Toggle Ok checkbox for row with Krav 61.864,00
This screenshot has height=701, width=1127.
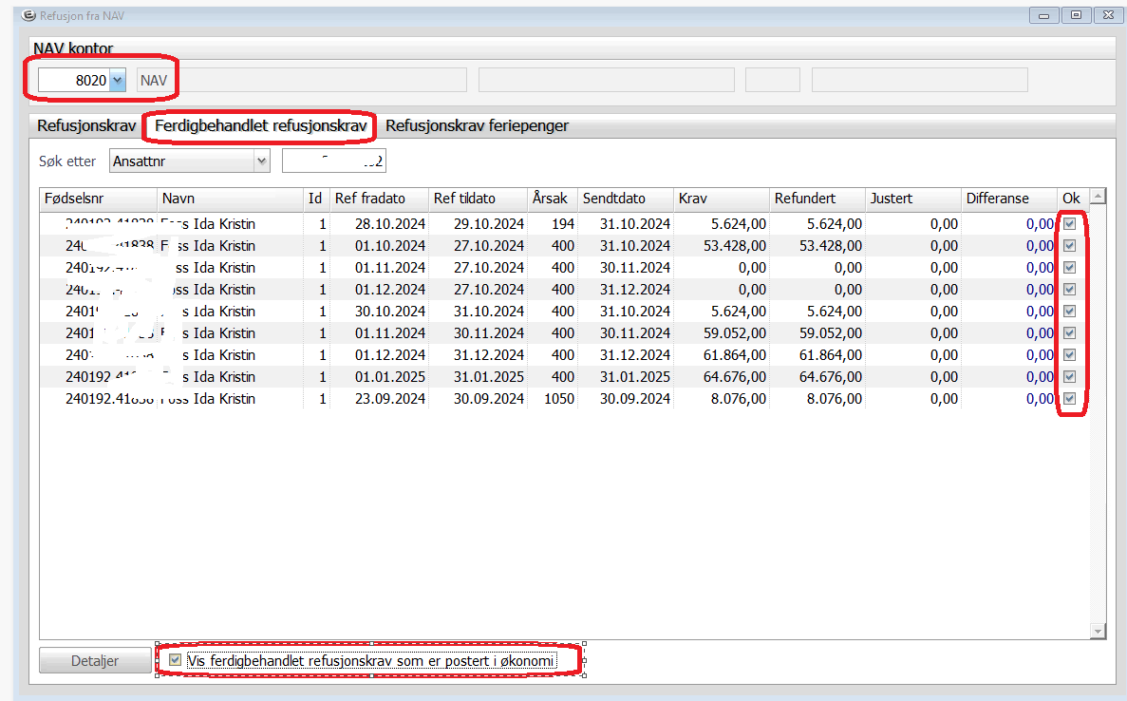[1070, 355]
